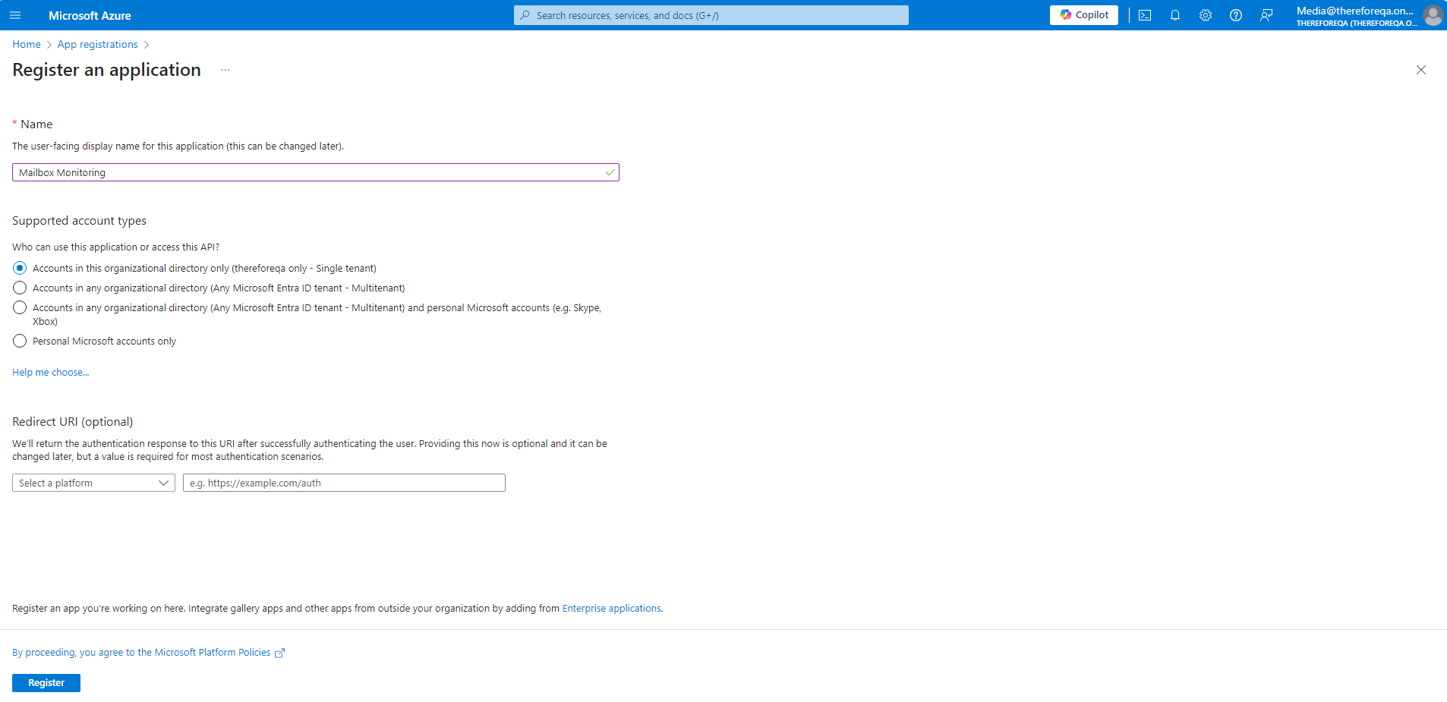Open the search resources dropdown bar
The width and height of the screenshot is (1447, 702).
710,14
